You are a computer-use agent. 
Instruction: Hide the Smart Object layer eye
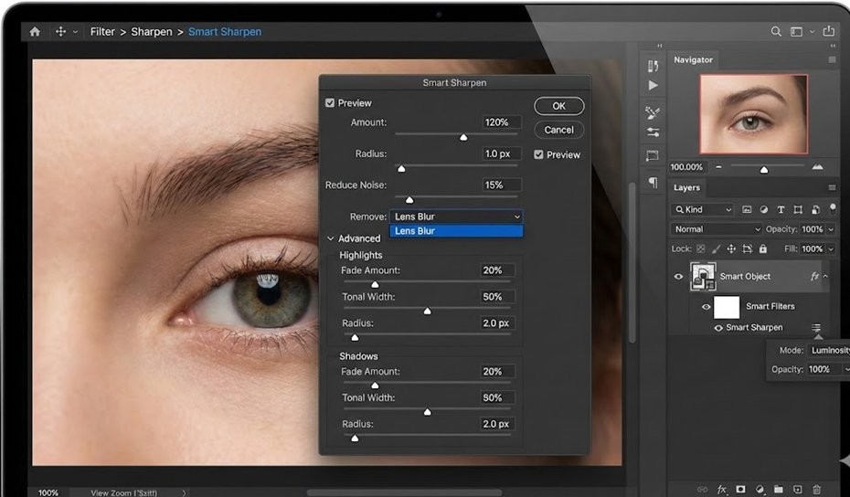click(678, 277)
